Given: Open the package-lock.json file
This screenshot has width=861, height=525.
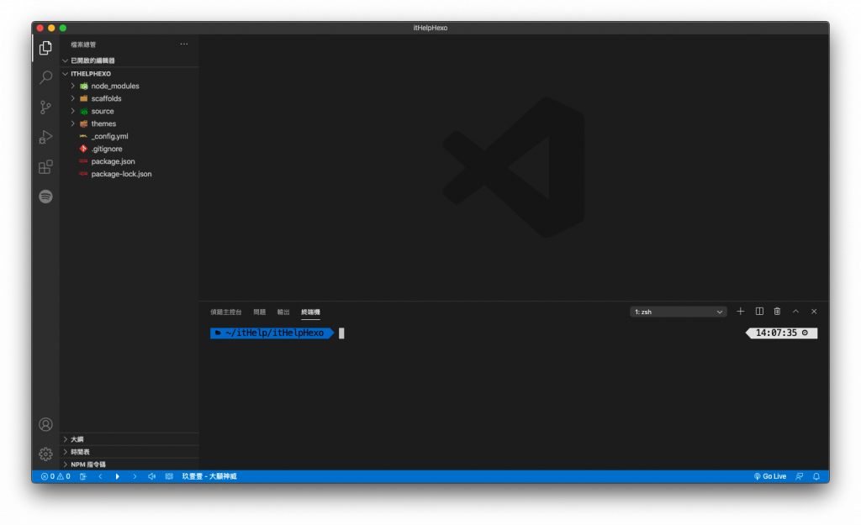Looking at the screenshot, I should click(129, 174).
